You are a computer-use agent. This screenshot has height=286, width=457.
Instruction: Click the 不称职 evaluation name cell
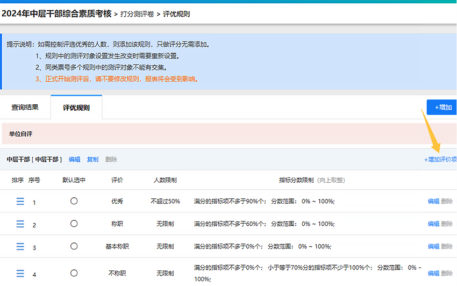[x=117, y=274]
